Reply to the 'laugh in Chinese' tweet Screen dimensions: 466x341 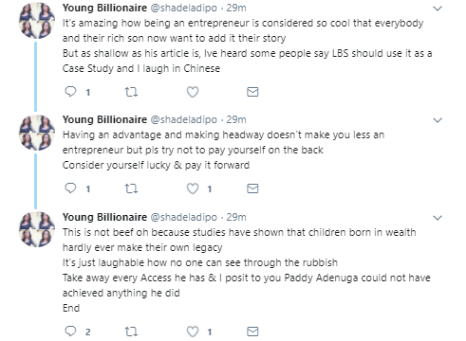tap(70, 92)
